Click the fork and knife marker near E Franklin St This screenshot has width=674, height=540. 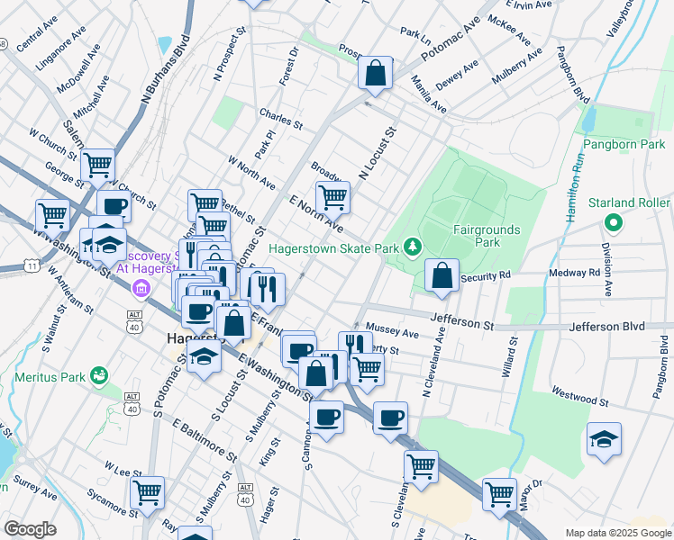tap(268, 291)
